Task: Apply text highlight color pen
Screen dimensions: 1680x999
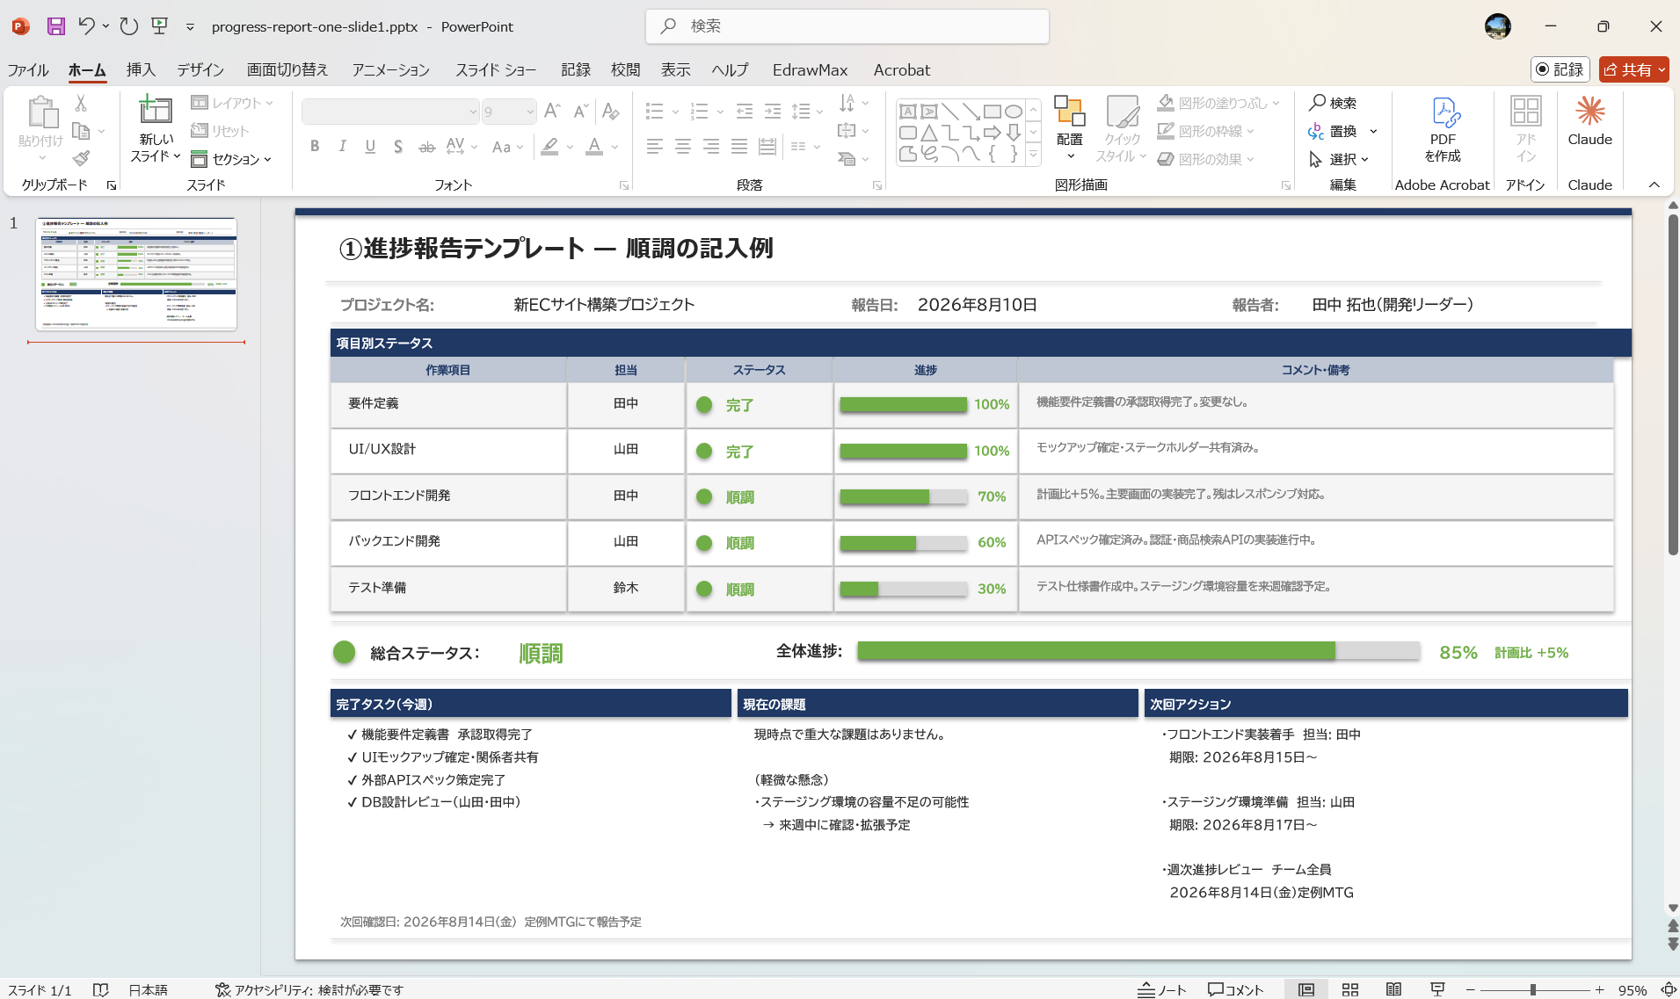Action: click(x=549, y=147)
